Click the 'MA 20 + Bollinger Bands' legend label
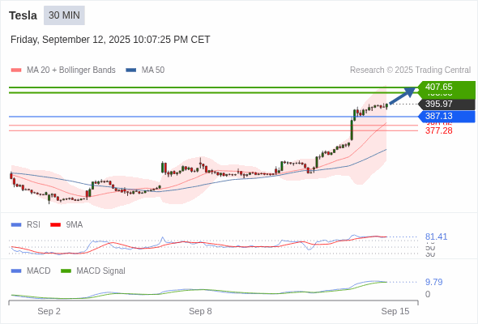This screenshot has width=478, height=324. tap(71, 70)
